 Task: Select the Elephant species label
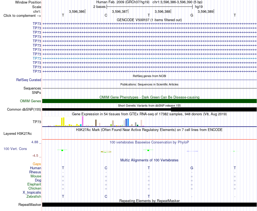point(34,184)
